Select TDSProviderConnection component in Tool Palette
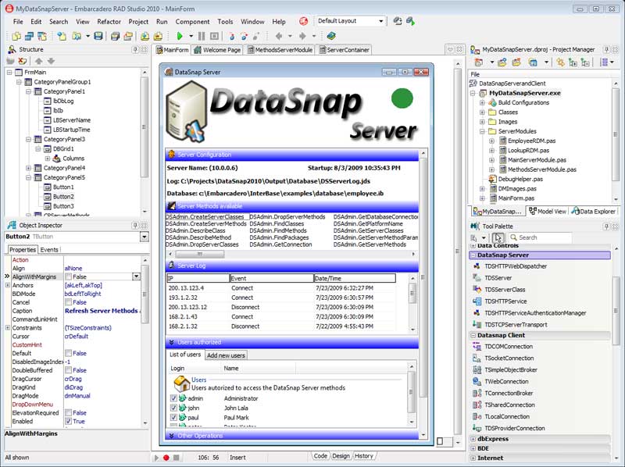 click(515, 429)
